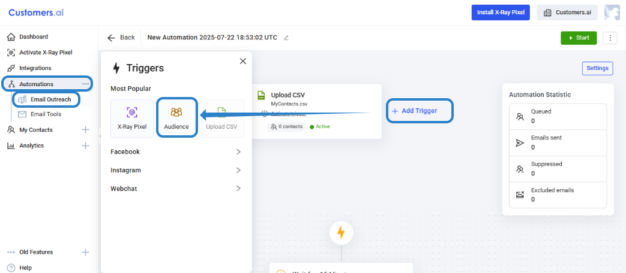Click the Help question mark icon

click(x=11, y=268)
